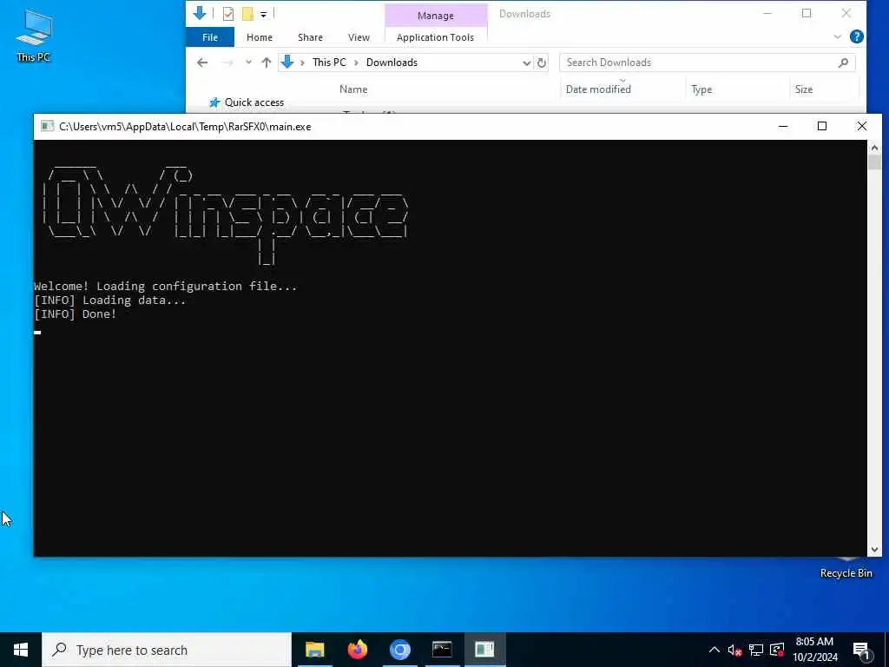Open main.exe console window system icon

coord(48,126)
